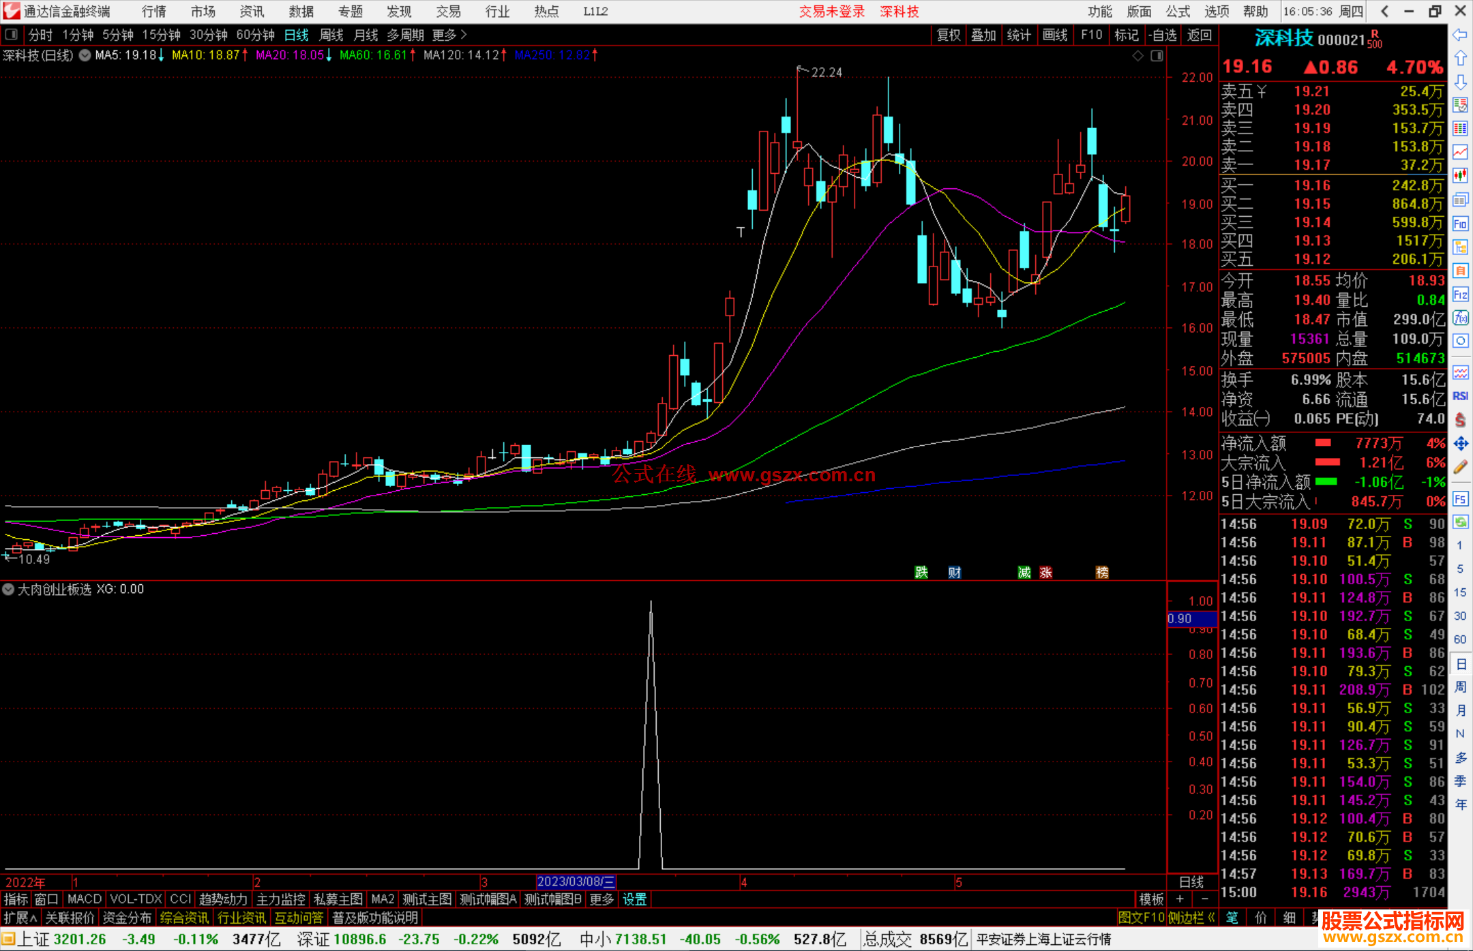
Task: Open the f(x) formula manager icon
Action: [1460, 318]
